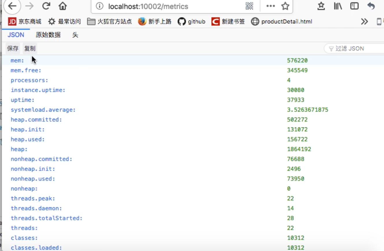Click the browser Forward arrow button

coord(29,6)
